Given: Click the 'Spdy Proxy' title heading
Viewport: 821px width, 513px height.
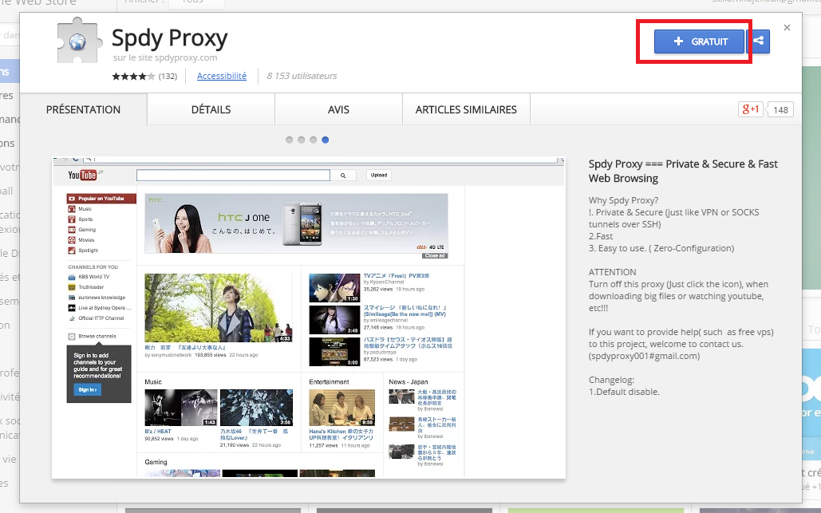Looking at the screenshot, I should [x=170, y=37].
